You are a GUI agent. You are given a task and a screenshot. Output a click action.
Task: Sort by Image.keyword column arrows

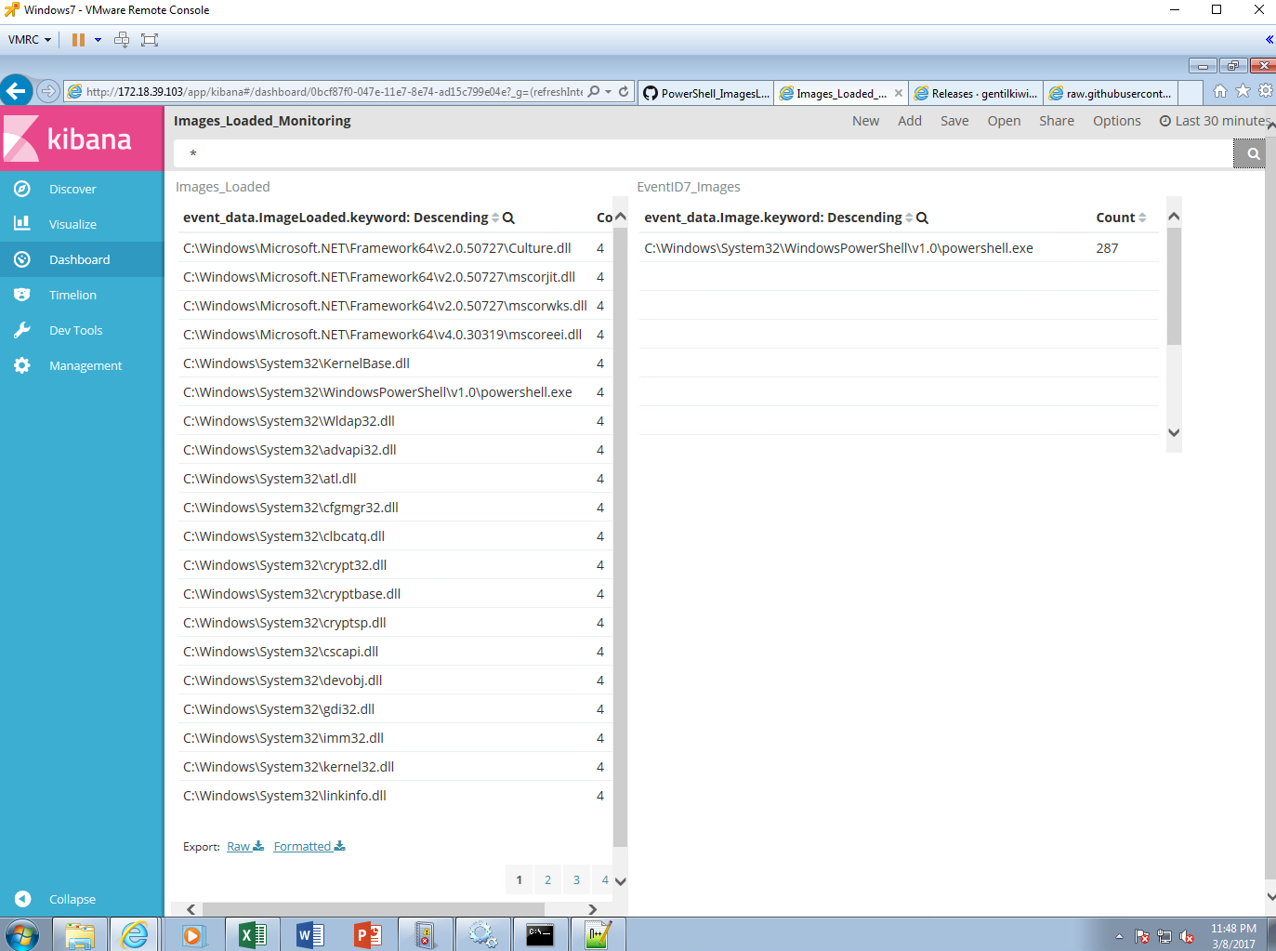(909, 218)
